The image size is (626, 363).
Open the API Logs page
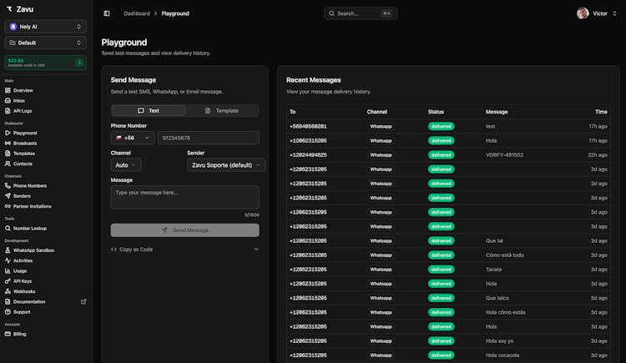(23, 110)
